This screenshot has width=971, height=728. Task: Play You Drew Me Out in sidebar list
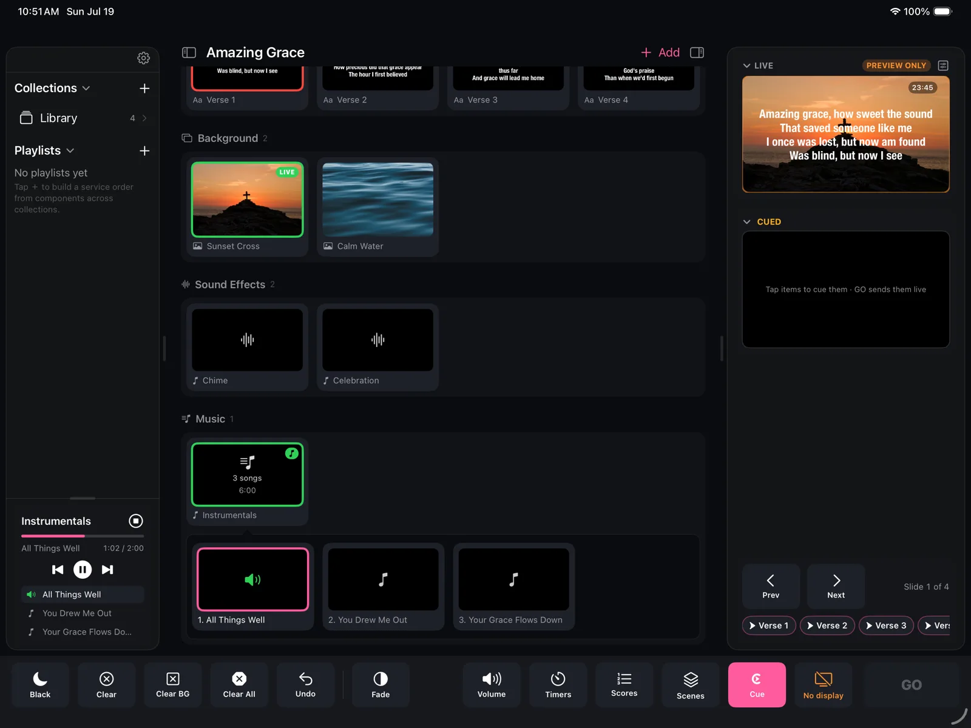83,613
